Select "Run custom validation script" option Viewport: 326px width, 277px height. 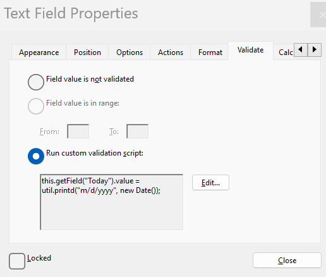click(36, 156)
